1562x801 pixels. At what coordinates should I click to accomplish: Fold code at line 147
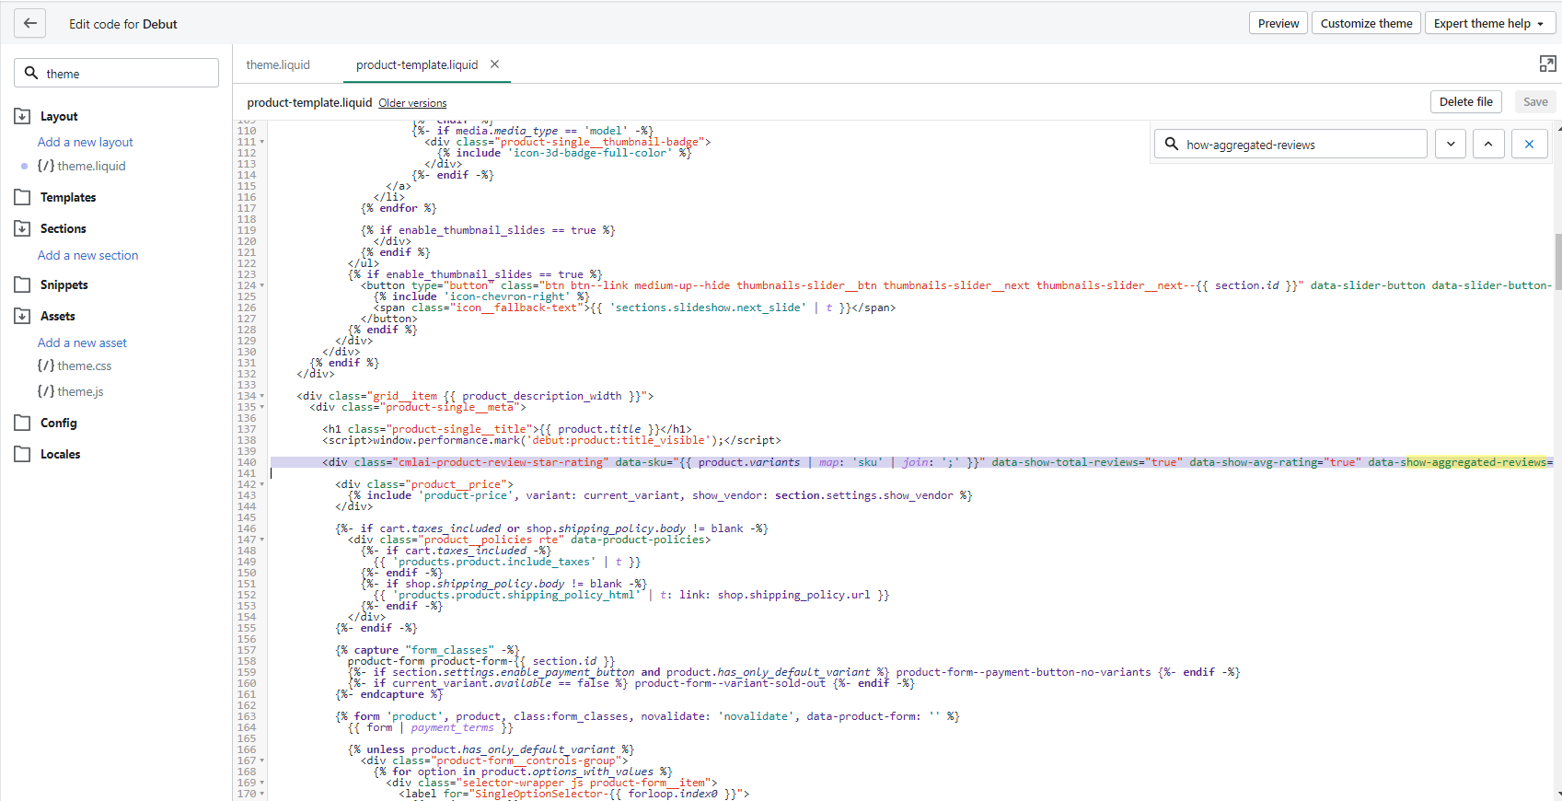tap(262, 540)
